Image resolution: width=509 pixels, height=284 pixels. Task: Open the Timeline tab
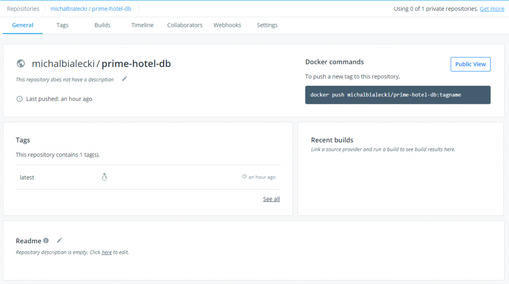[143, 25]
